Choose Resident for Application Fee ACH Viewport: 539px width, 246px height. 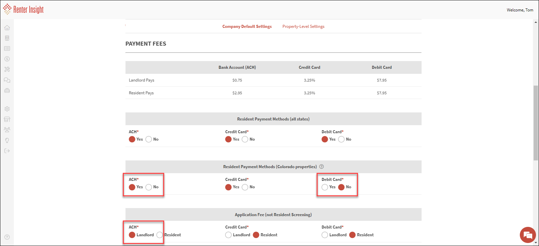pos(159,235)
